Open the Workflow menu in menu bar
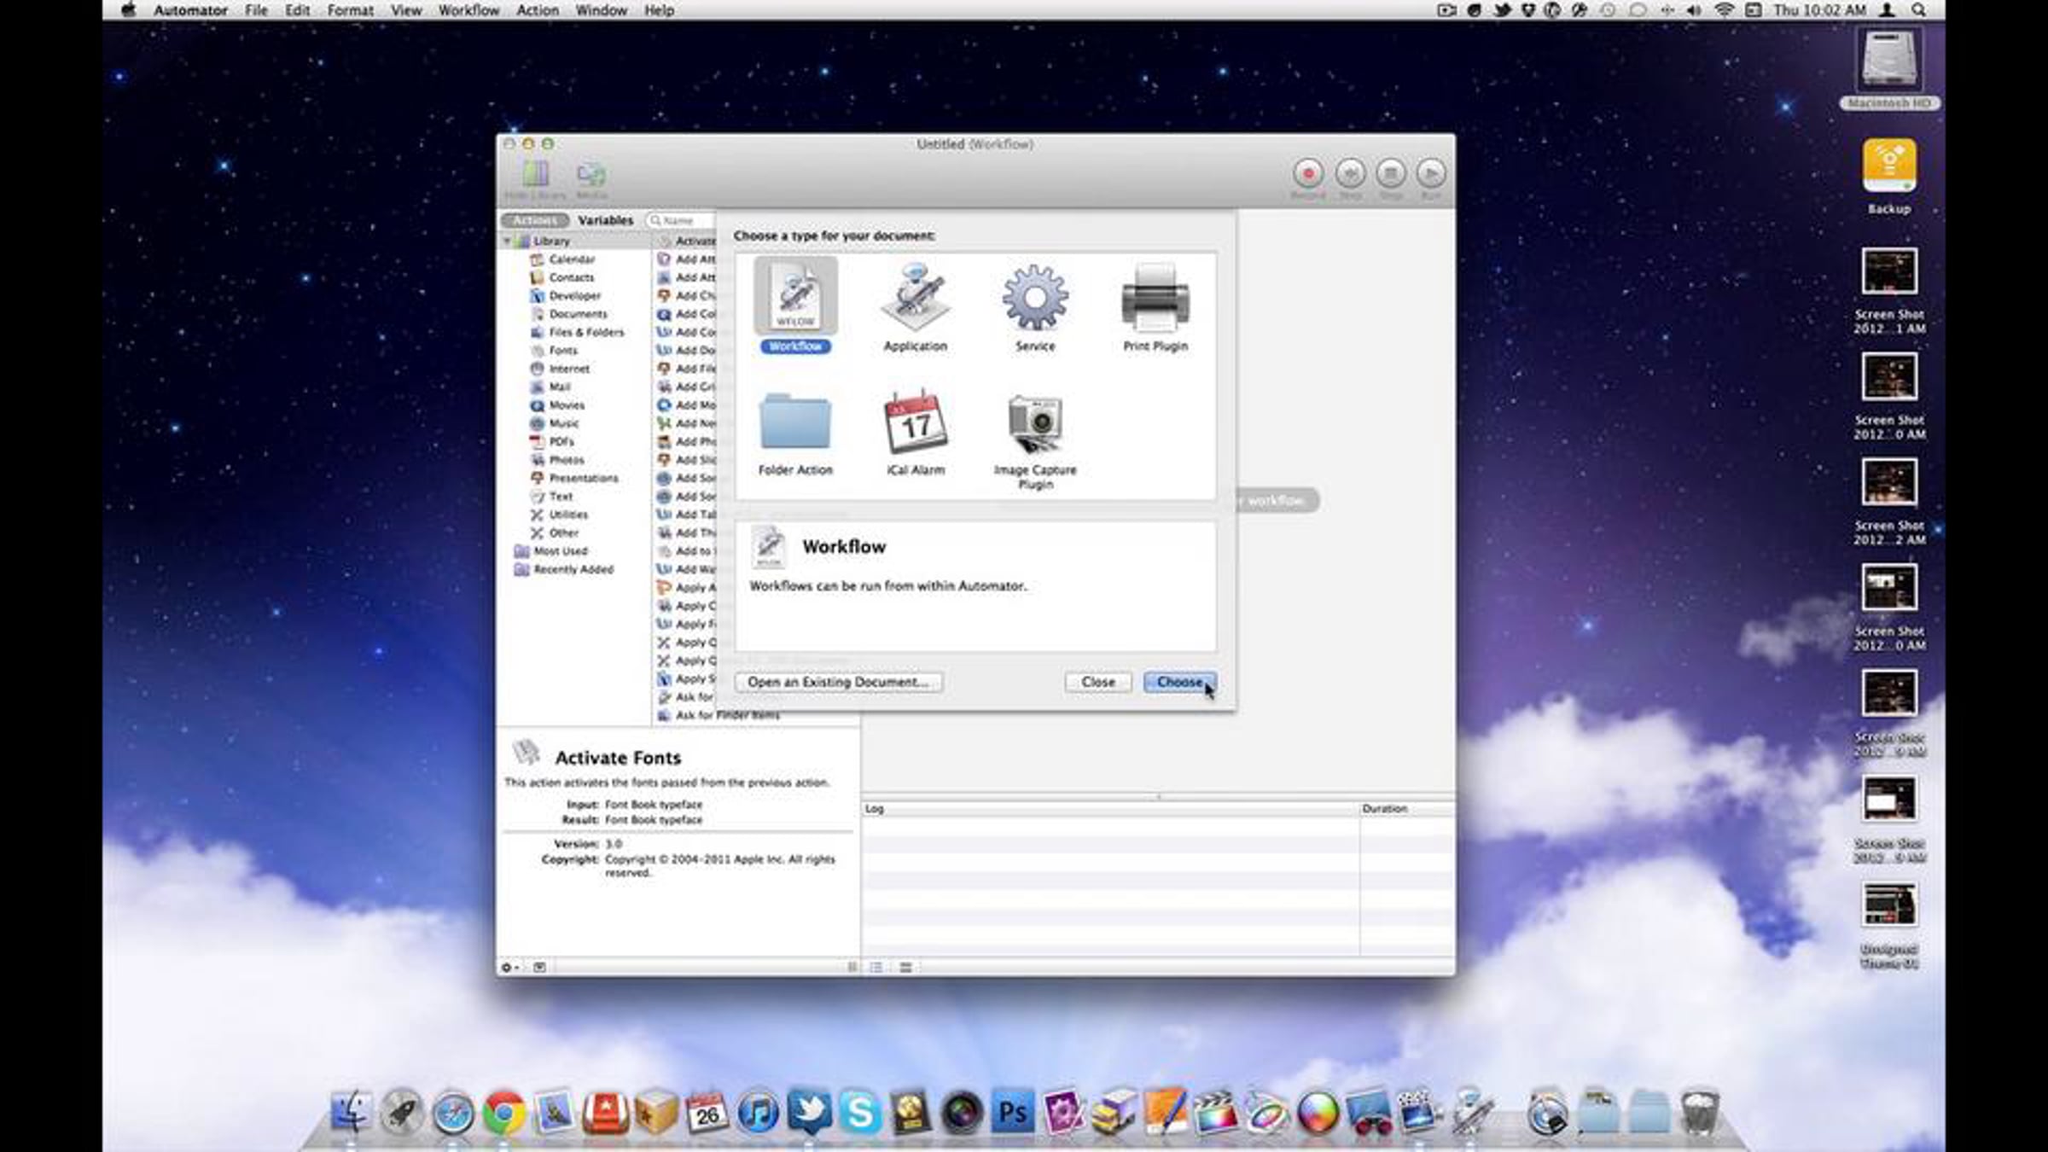The height and width of the screenshot is (1152, 2048). point(468,10)
